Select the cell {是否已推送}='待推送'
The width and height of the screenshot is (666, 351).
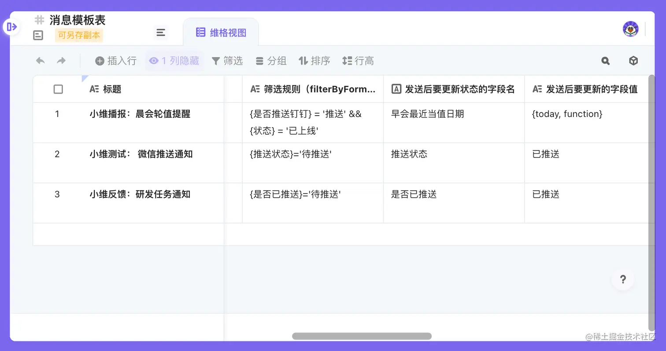pyautogui.click(x=313, y=203)
